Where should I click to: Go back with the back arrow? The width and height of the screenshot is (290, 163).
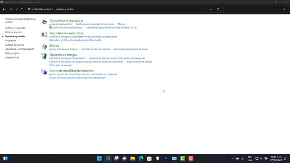click(4, 9)
